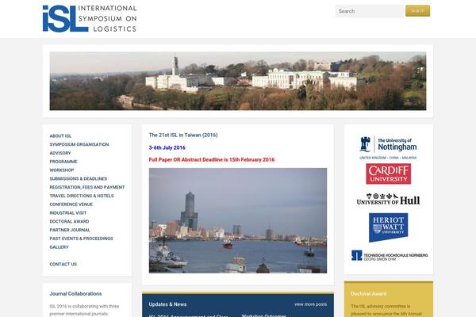Go to Conference Venue page

[x=71, y=204]
